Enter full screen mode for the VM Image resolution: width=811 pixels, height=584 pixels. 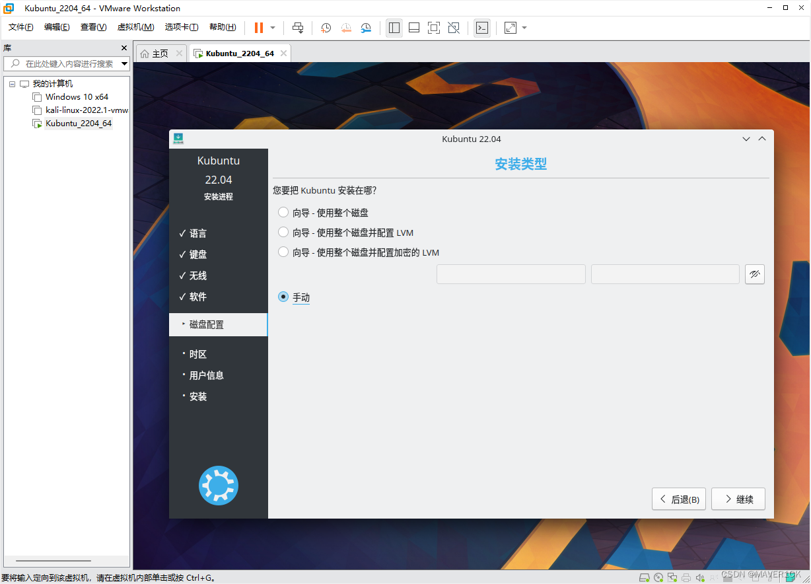click(x=433, y=28)
